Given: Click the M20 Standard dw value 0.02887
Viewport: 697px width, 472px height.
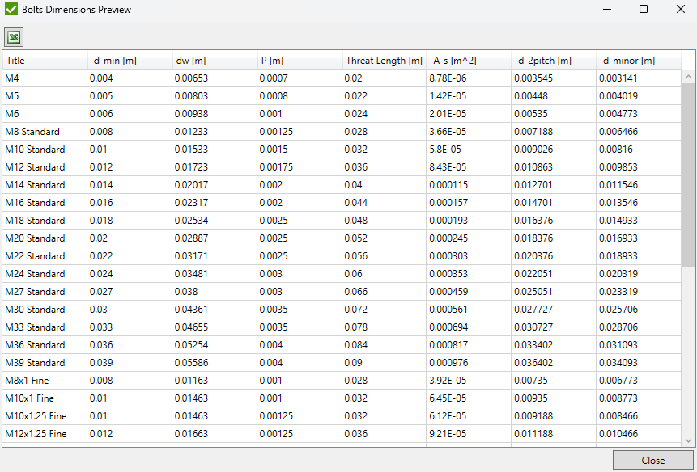Looking at the screenshot, I should pos(215,238).
